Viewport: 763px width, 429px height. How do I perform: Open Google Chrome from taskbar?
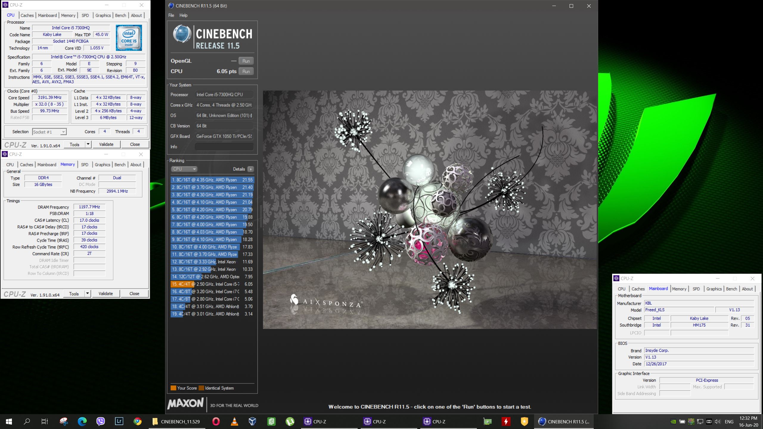(138, 422)
